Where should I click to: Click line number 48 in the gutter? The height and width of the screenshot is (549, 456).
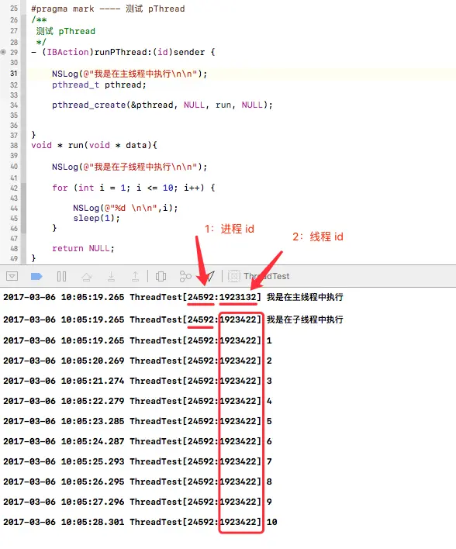pyautogui.click(x=14, y=249)
